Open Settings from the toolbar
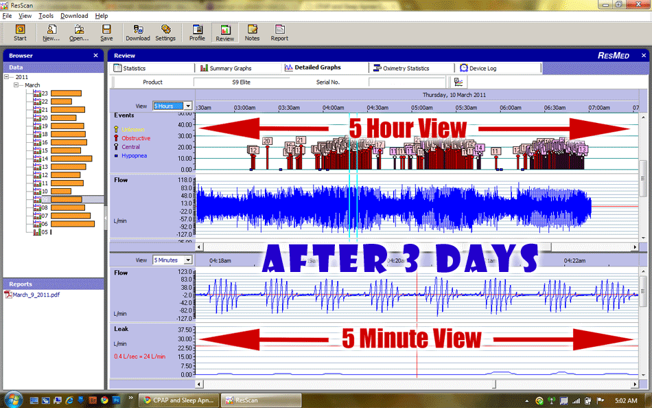This screenshot has height=408, width=652. coord(165,32)
